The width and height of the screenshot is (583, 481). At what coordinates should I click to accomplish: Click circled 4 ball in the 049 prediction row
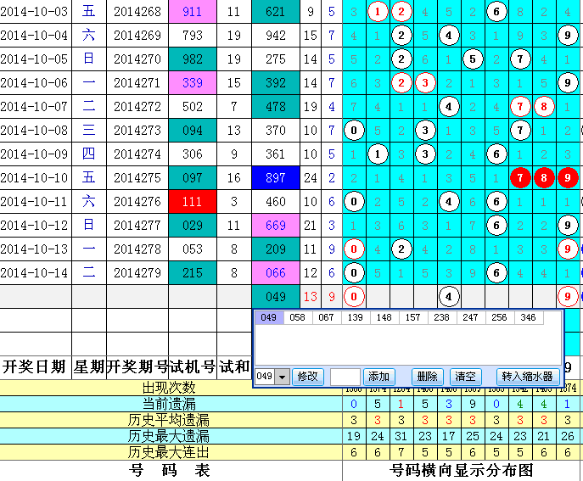coord(449,297)
